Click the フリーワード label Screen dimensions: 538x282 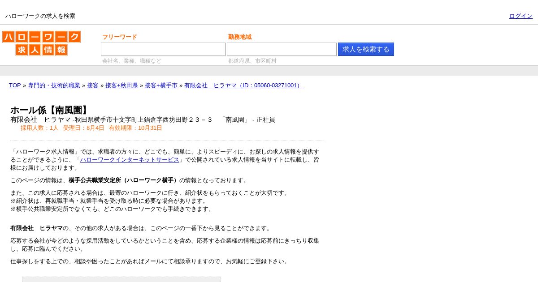120,37
